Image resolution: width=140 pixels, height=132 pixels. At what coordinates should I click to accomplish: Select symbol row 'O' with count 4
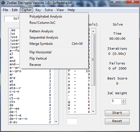[x=79, y=108]
